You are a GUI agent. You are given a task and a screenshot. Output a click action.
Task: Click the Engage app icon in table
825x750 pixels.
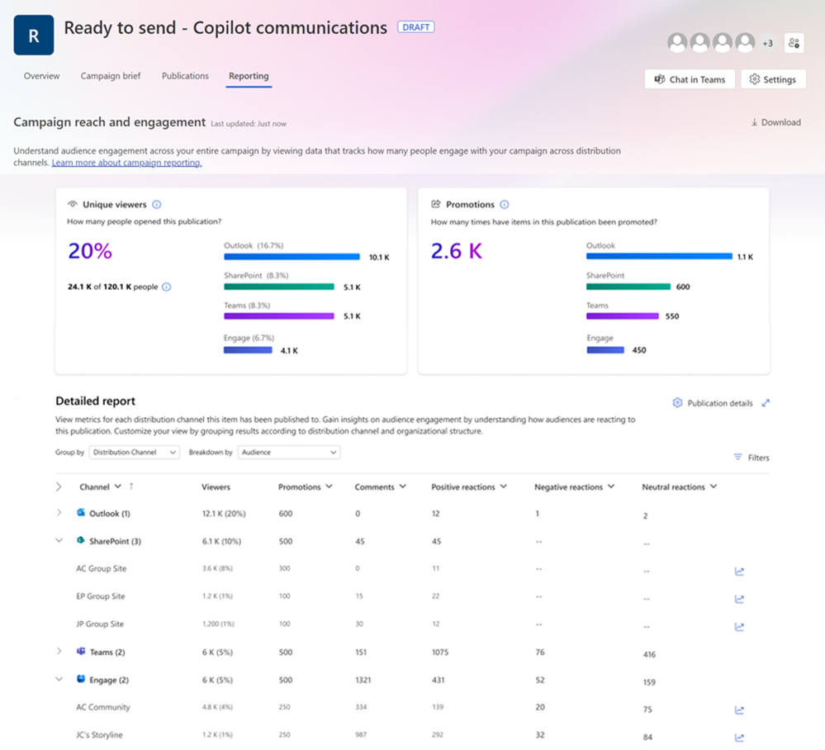pyautogui.click(x=81, y=680)
